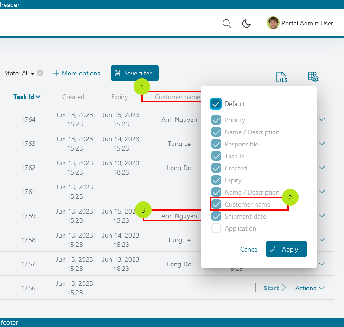344x327 pixels.
Task: Uncheck Customer name column checkbox
Action: tap(216, 204)
